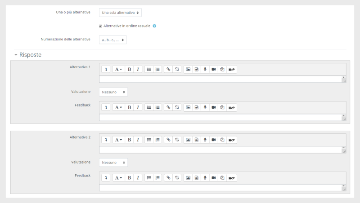Click H5P icon in first Feedback editor
The height and width of the screenshot is (203, 360).
pyautogui.click(x=231, y=107)
